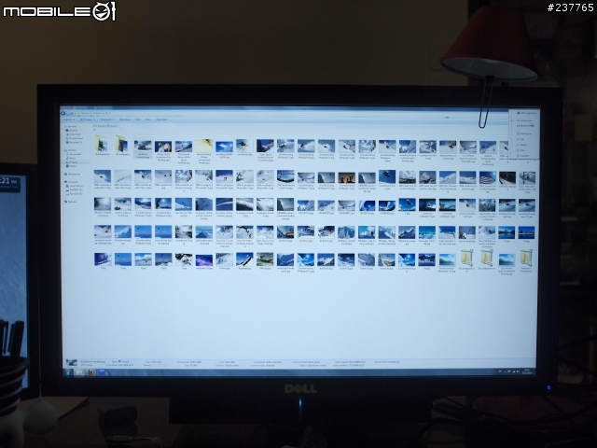
Task: Choose Content in view menu
Action: 522,156
